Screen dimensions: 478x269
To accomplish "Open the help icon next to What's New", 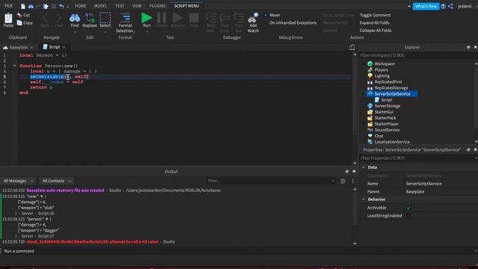I will click(x=443, y=6).
